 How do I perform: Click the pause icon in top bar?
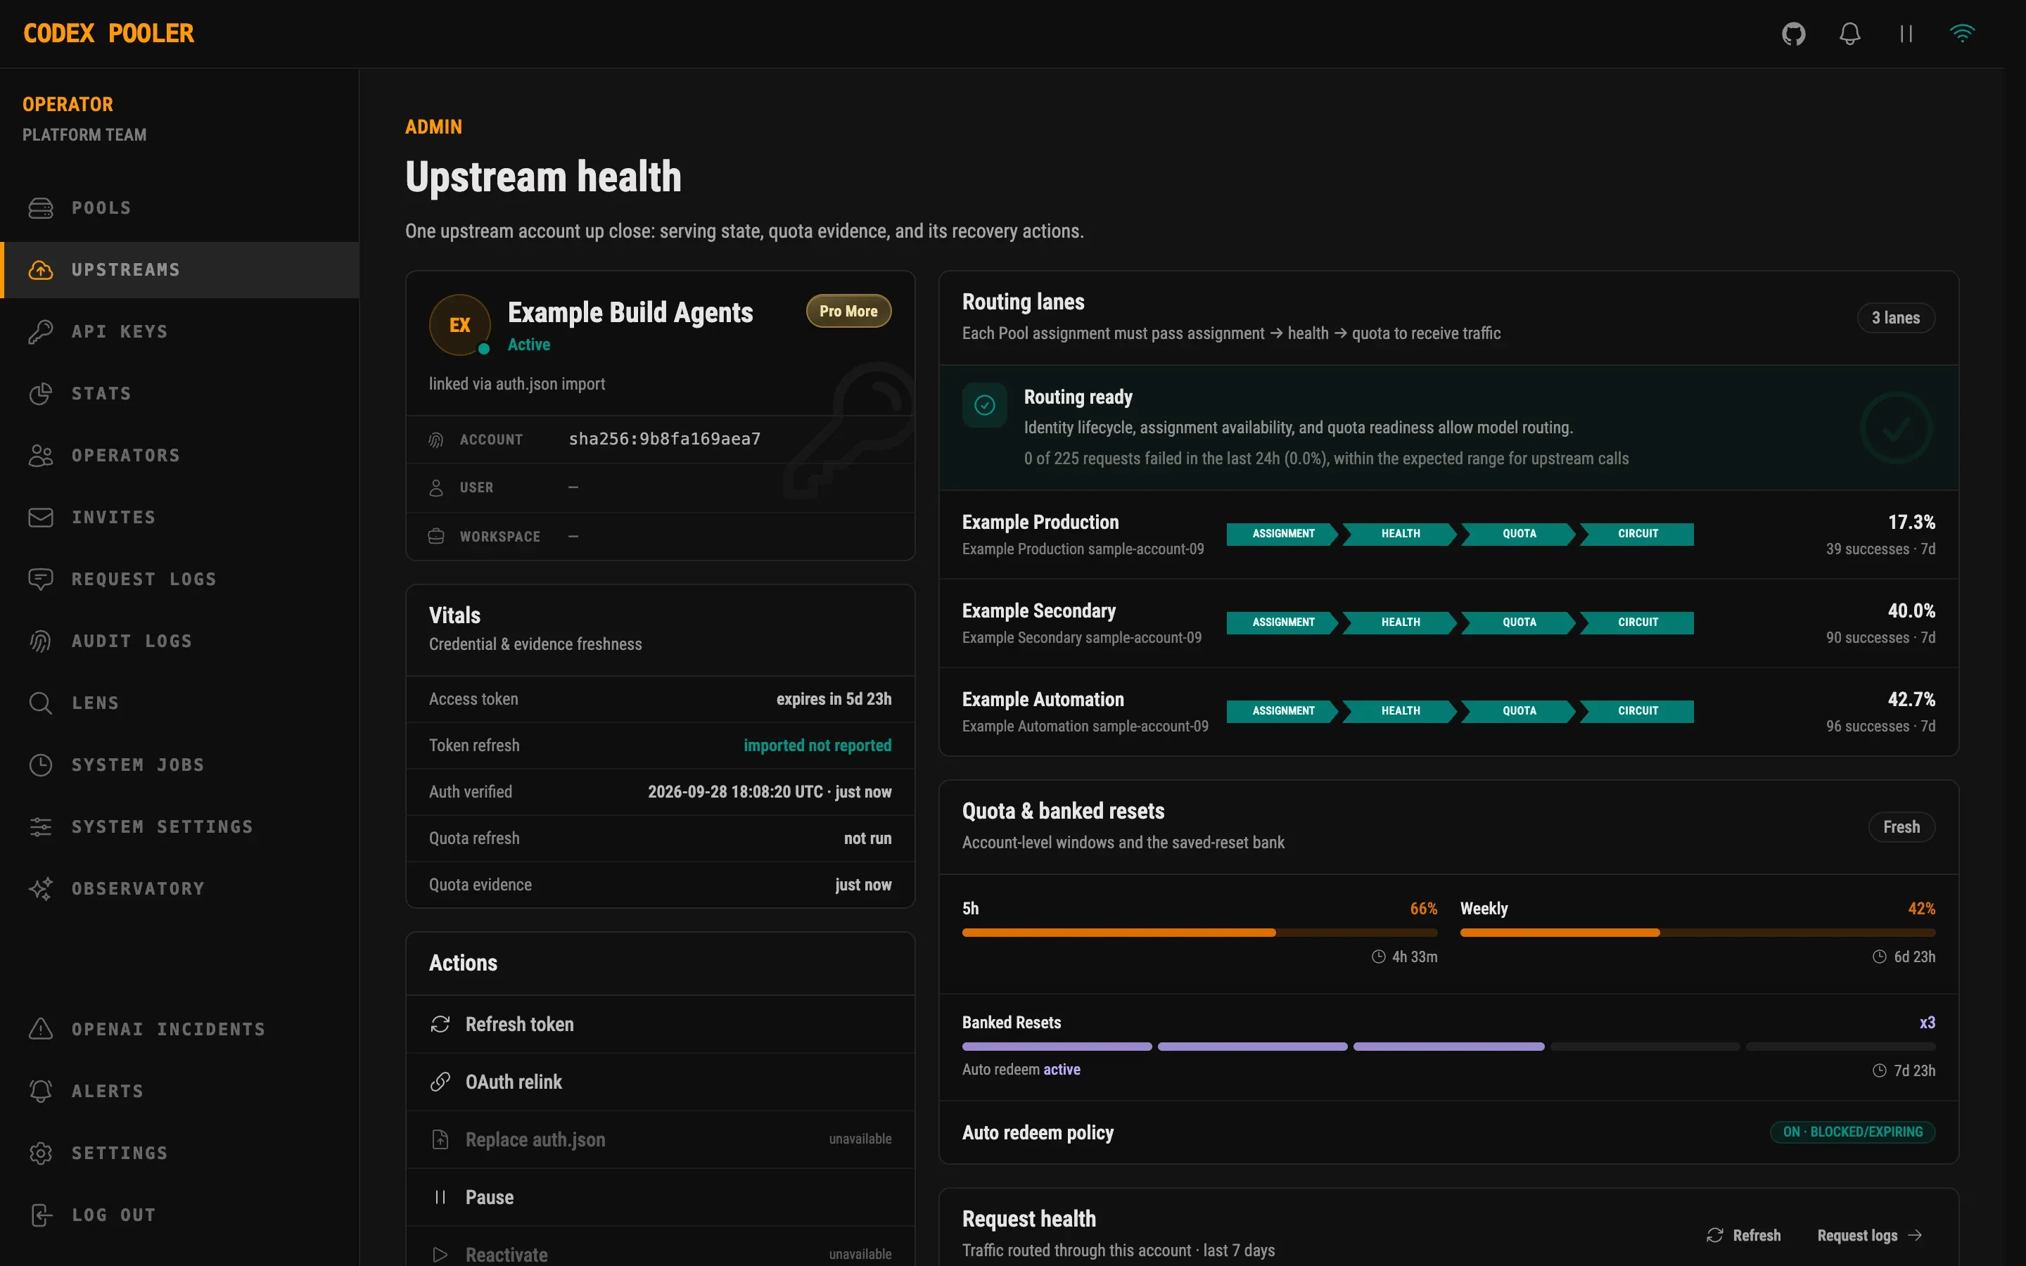(x=1906, y=34)
